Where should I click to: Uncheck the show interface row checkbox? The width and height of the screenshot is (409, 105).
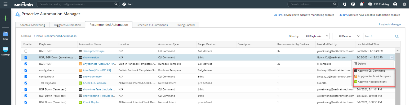pos(26,89)
